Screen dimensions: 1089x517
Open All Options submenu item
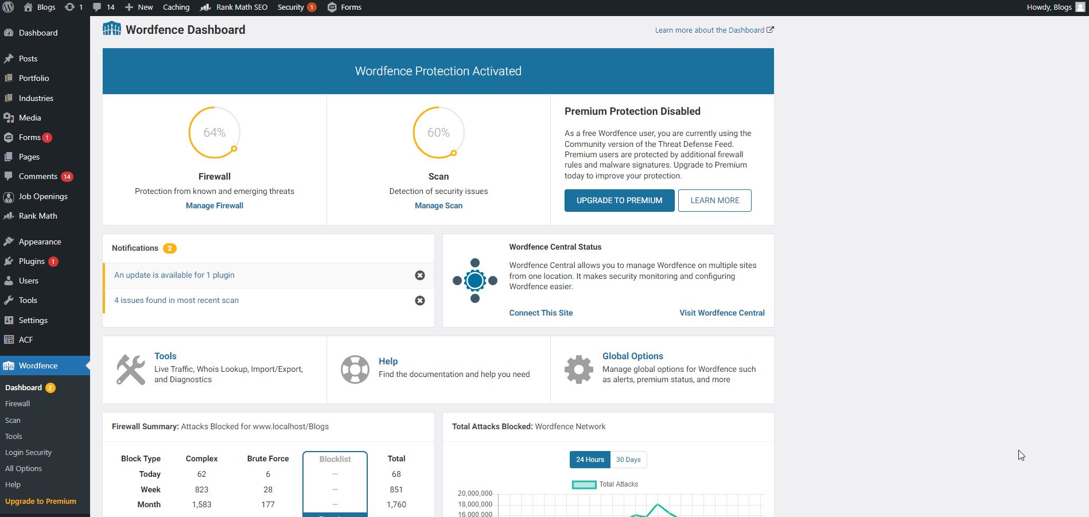coord(24,468)
